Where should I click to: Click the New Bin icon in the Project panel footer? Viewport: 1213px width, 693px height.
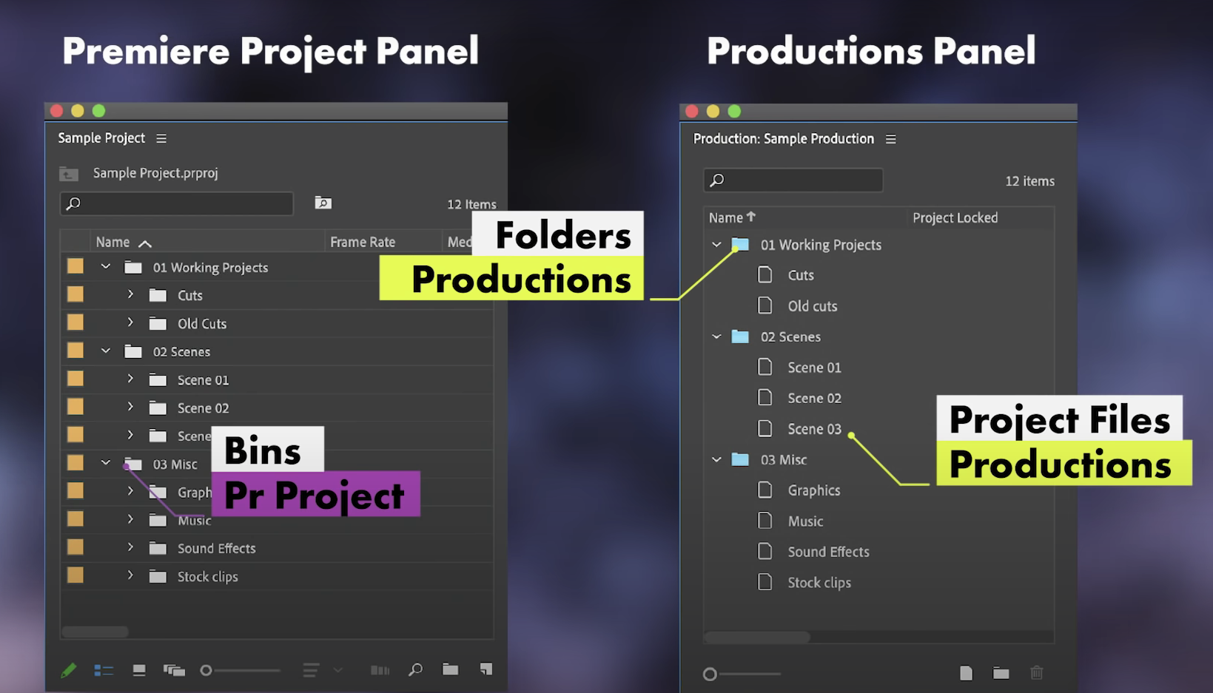tap(450, 669)
